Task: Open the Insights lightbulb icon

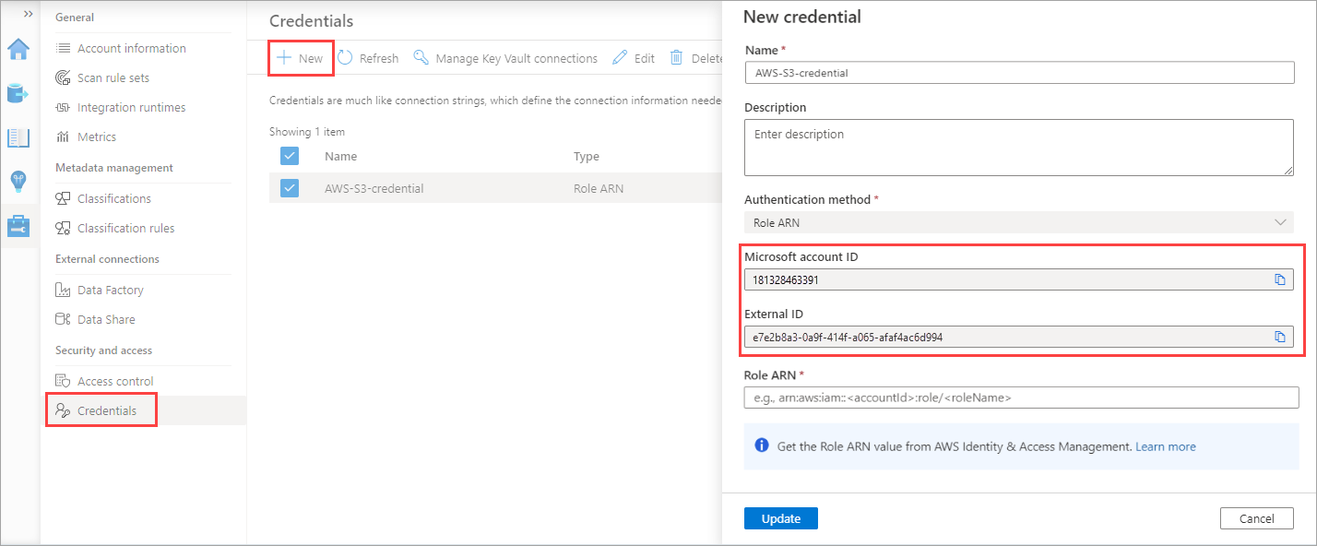Action: point(18,181)
